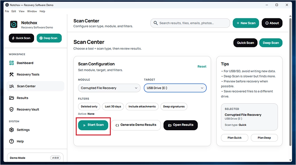The height and width of the screenshot is (165, 296).
Task: Click Generate Demo Results
Action: point(136,125)
